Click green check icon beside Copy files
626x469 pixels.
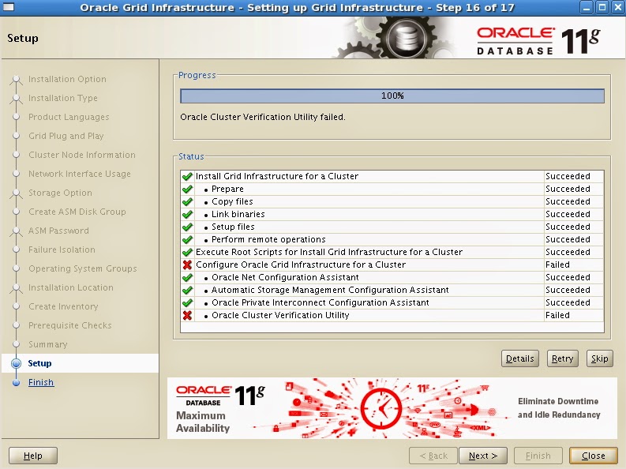click(x=187, y=202)
